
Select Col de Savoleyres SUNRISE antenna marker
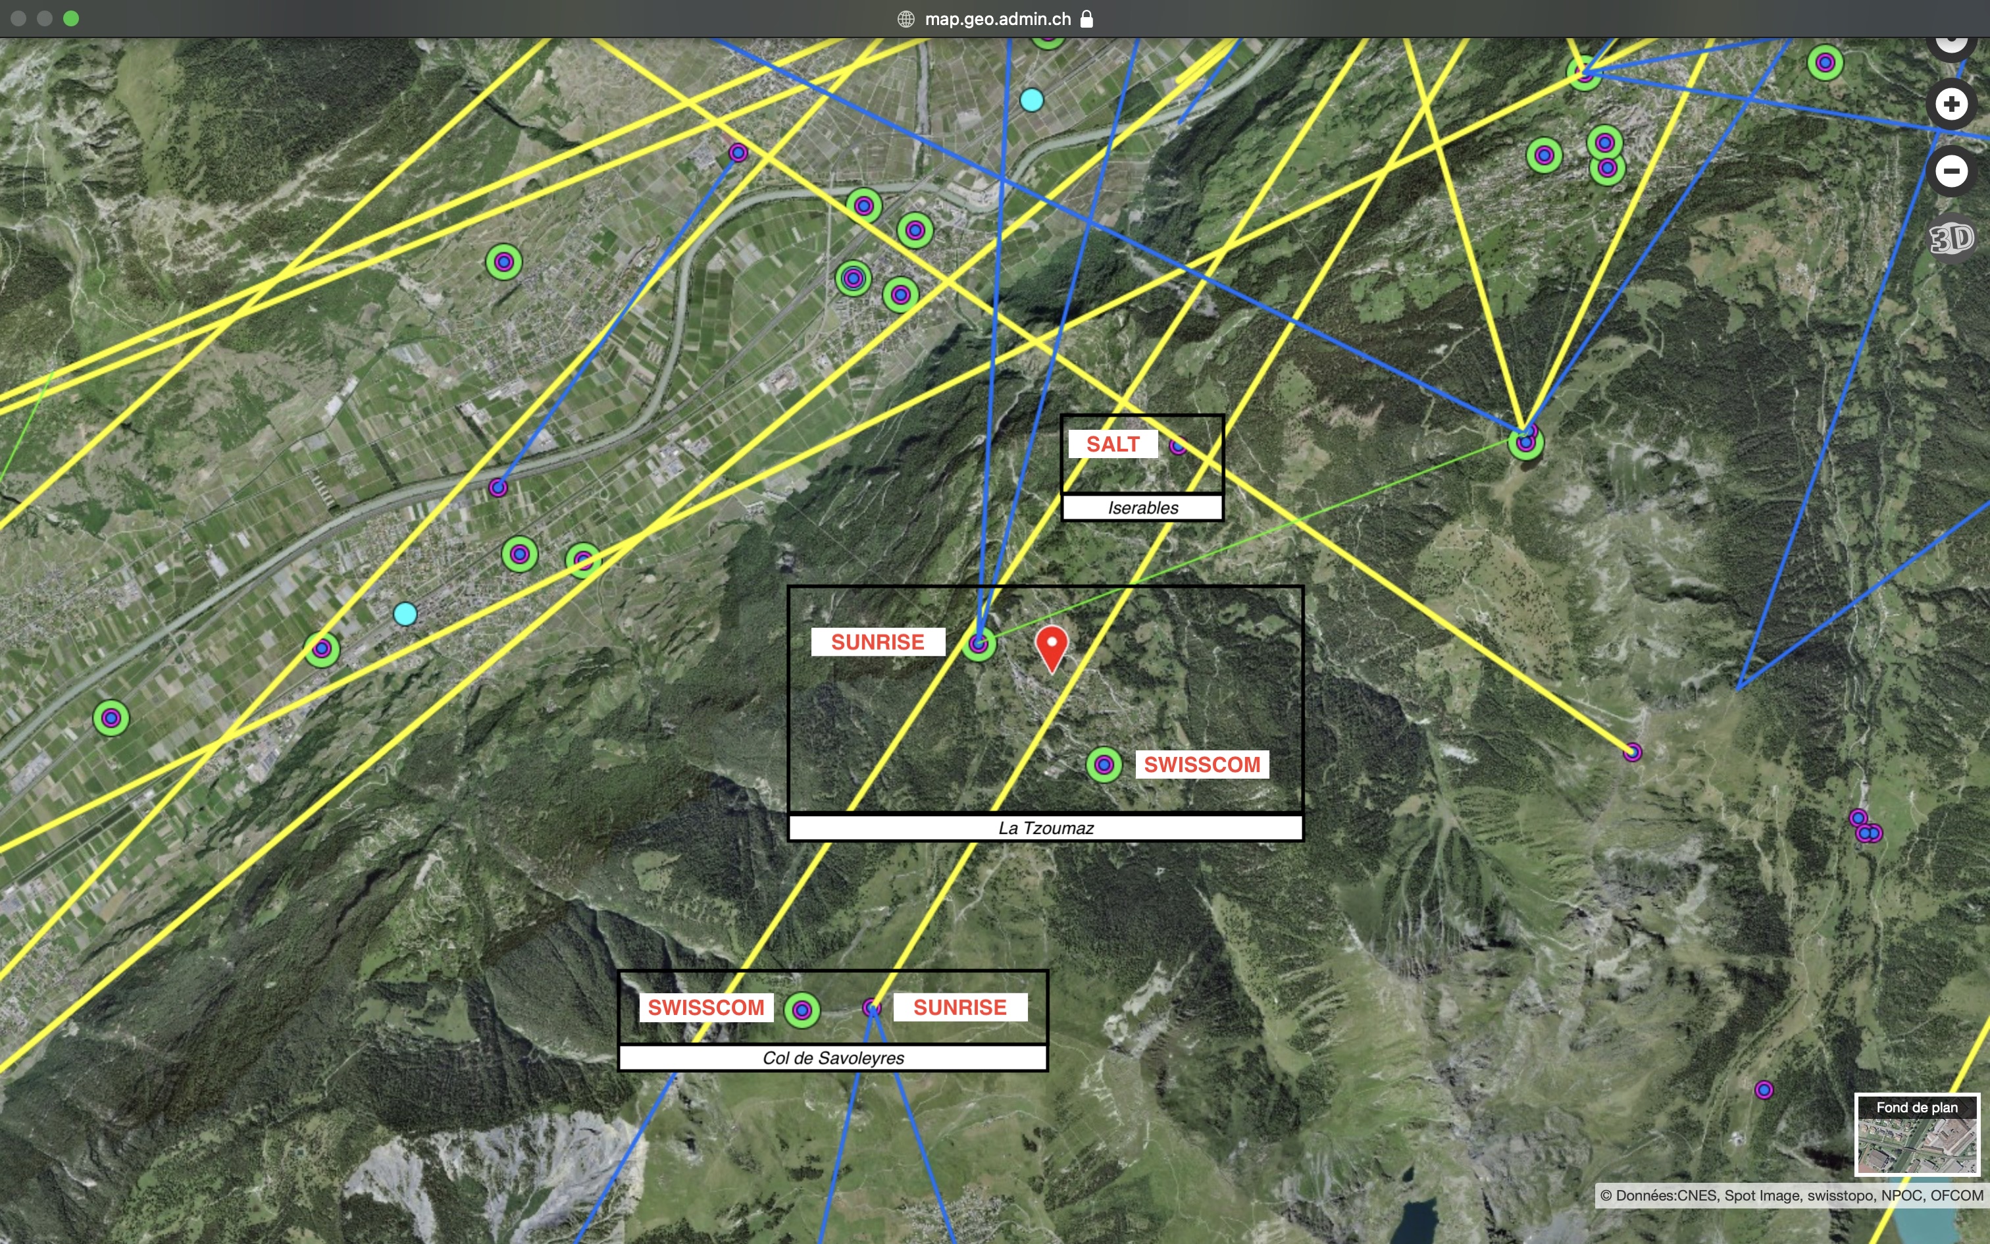(x=873, y=1008)
